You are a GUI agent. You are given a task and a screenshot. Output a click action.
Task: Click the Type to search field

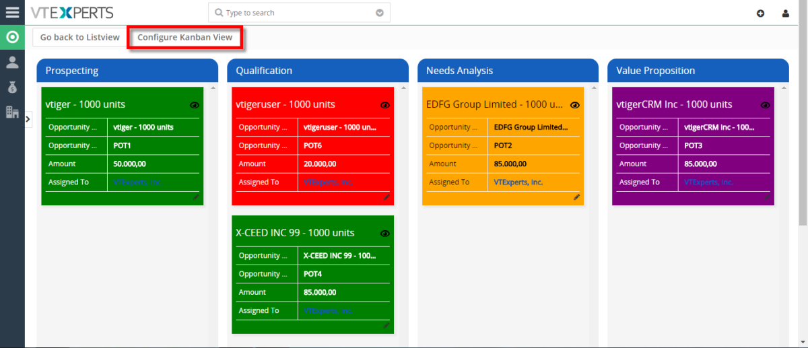tap(299, 13)
